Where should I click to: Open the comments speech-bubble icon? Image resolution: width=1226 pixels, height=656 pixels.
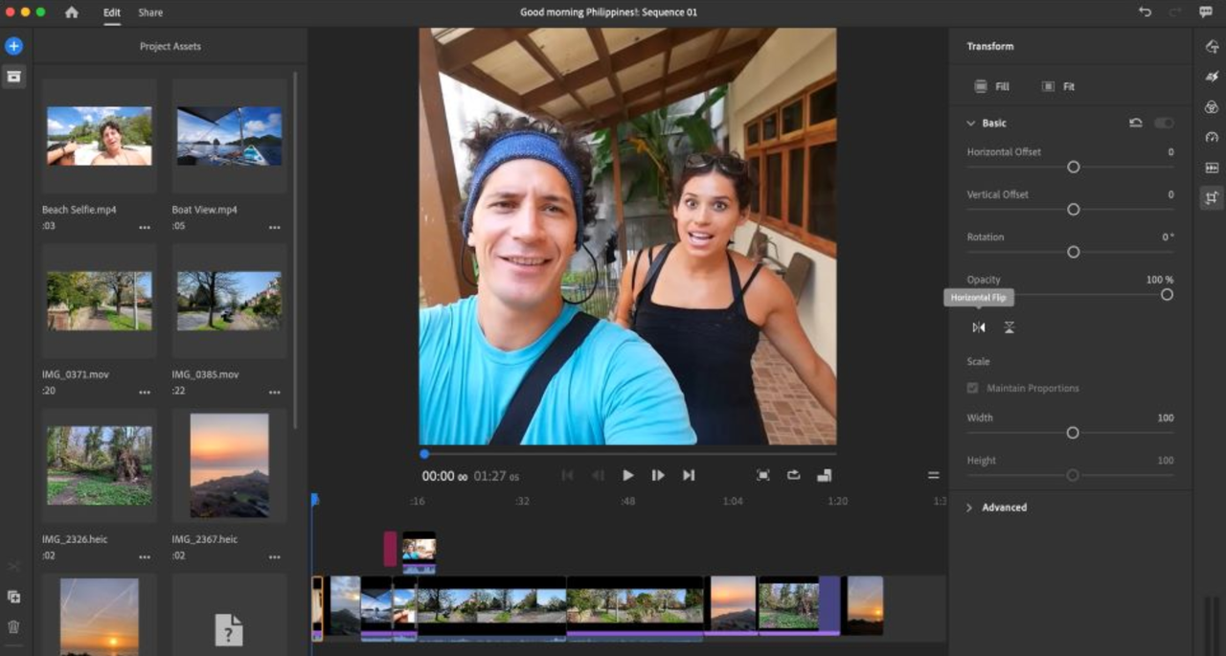(1205, 12)
